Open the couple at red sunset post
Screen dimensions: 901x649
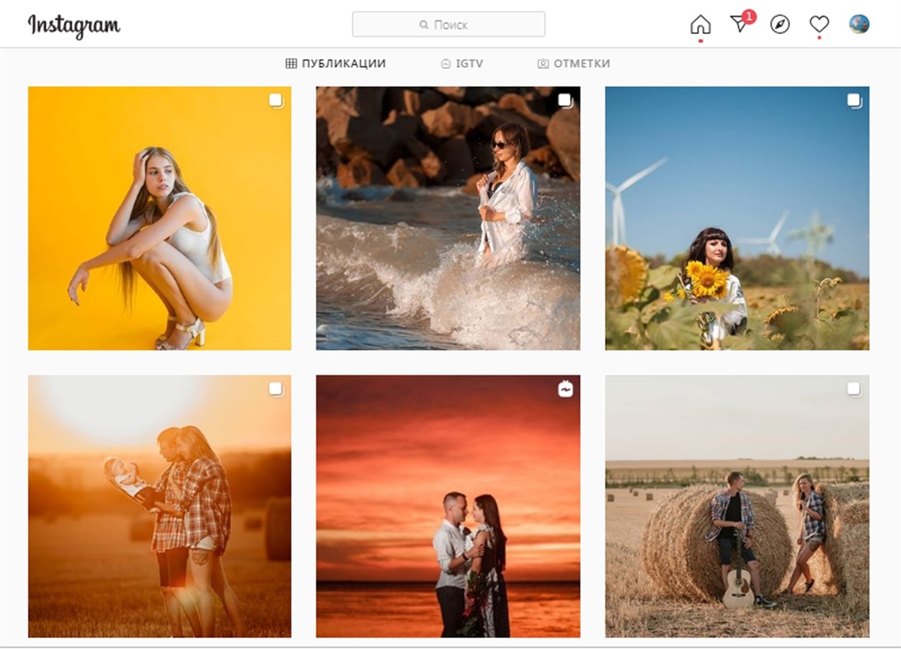click(448, 506)
